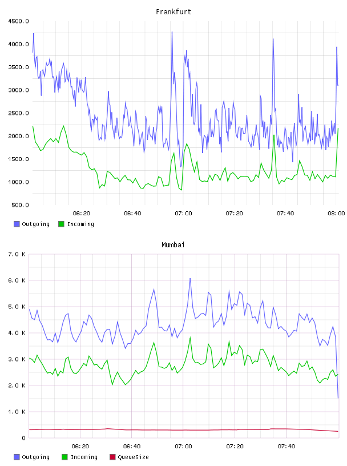
Task: Click the 06:20 time label on Frankfurt chart
Action: pos(82,214)
